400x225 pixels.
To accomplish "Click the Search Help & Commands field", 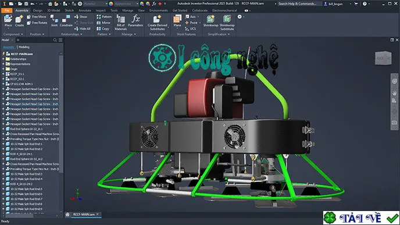I will pos(299,4).
